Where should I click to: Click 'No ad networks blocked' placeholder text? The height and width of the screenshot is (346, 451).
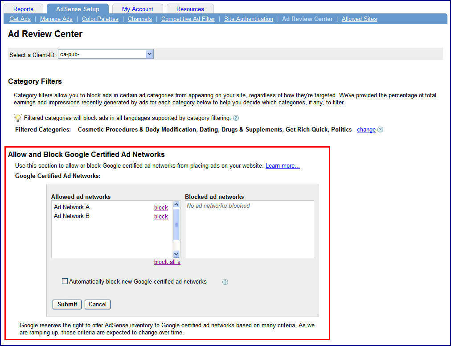pos(218,206)
